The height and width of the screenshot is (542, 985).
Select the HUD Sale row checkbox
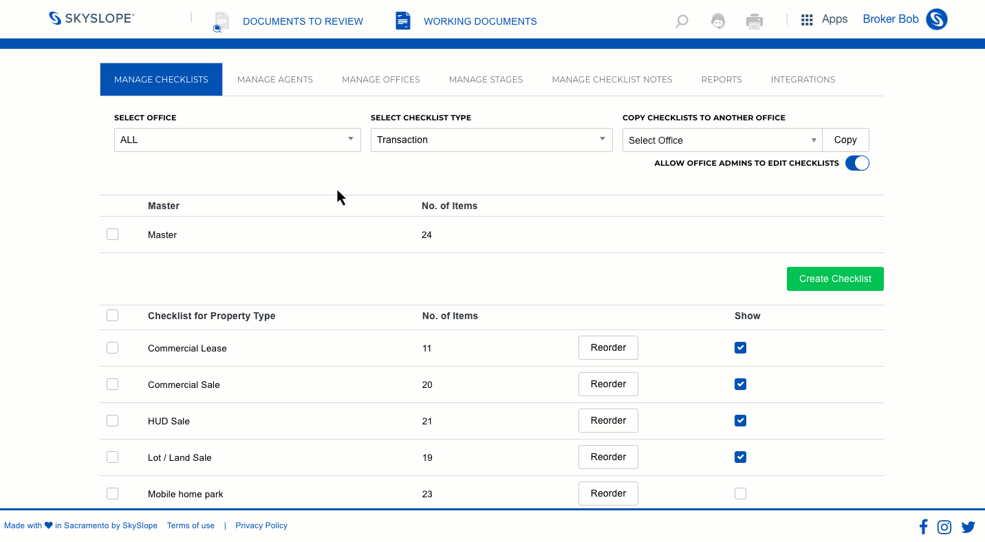113,421
